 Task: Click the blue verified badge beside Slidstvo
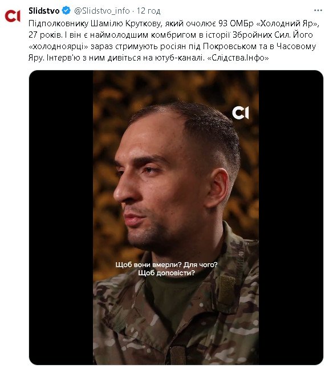(67, 10)
